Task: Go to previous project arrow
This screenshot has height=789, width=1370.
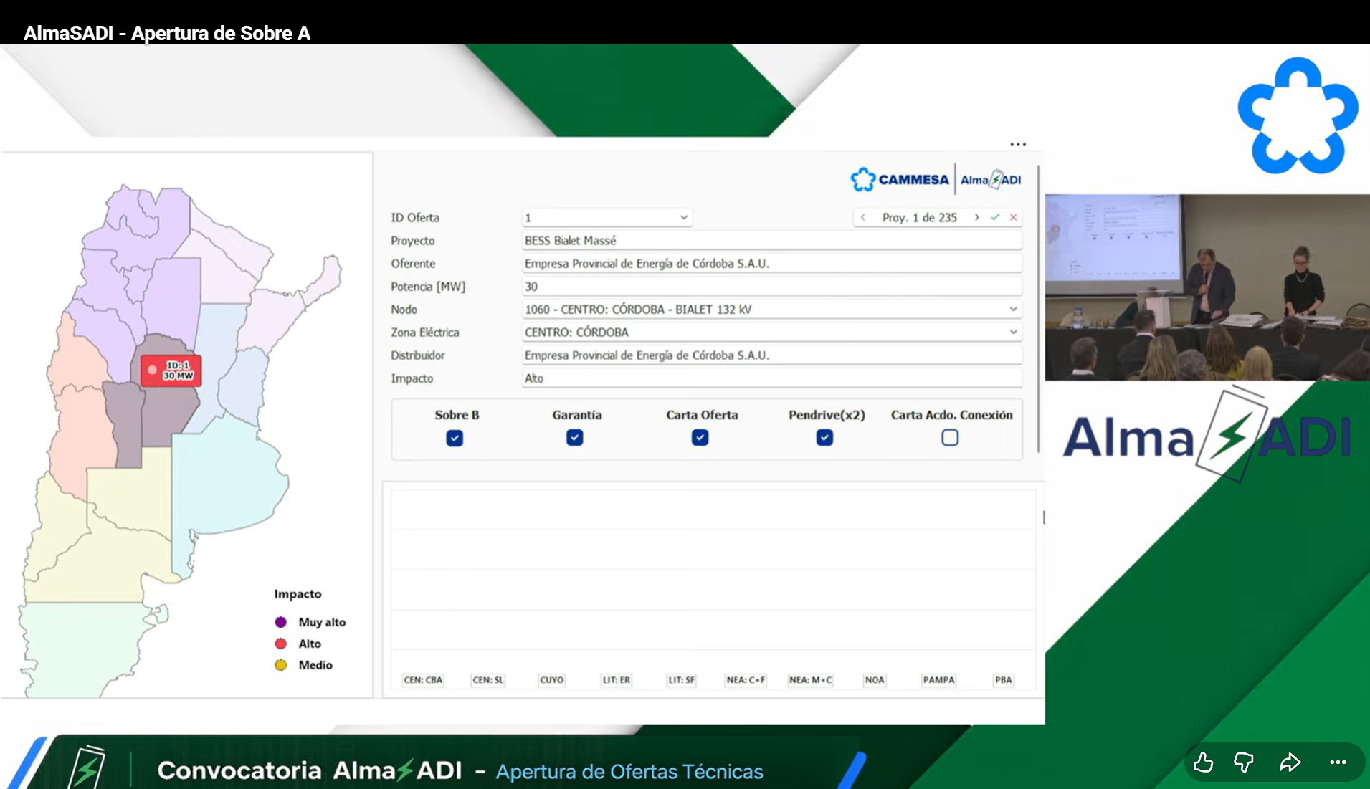Action: point(863,217)
